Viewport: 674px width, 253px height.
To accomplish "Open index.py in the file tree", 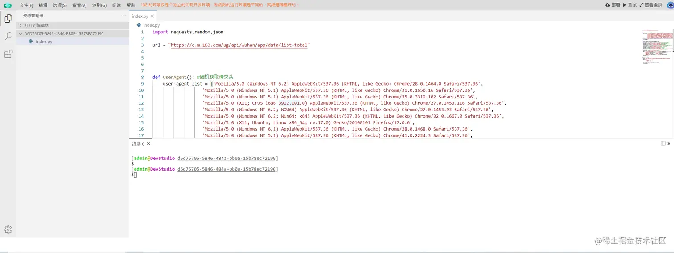I will pyautogui.click(x=73, y=41).
